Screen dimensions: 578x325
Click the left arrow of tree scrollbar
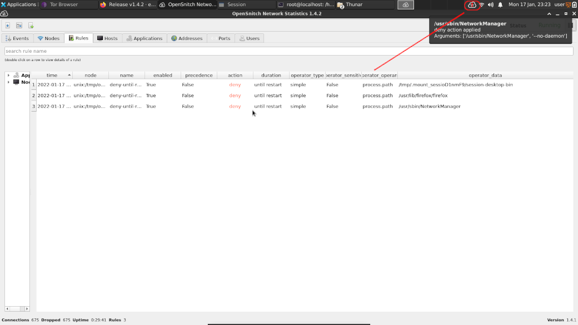click(7, 309)
